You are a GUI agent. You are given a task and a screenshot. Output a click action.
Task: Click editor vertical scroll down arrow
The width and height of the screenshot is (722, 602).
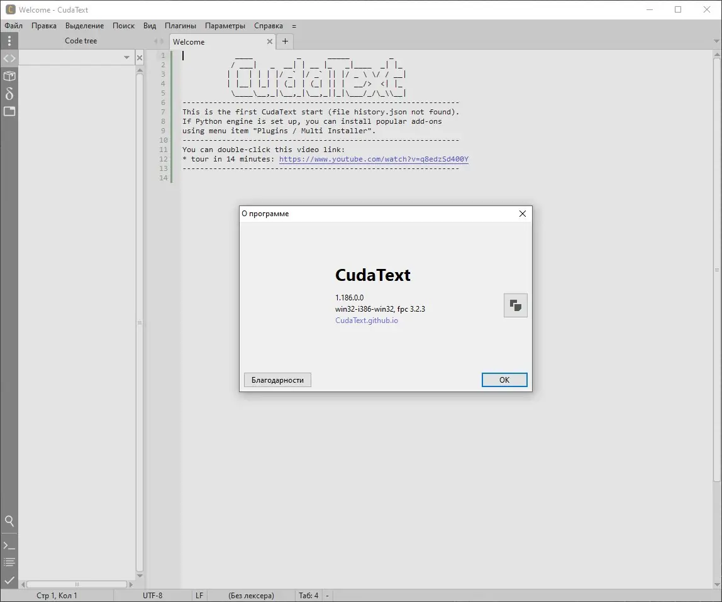point(717,584)
